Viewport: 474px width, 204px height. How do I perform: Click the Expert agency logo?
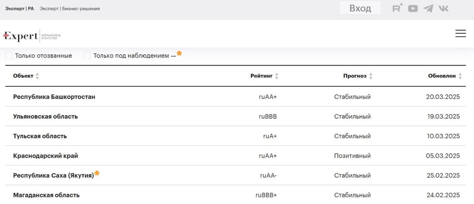(x=32, y=36)
